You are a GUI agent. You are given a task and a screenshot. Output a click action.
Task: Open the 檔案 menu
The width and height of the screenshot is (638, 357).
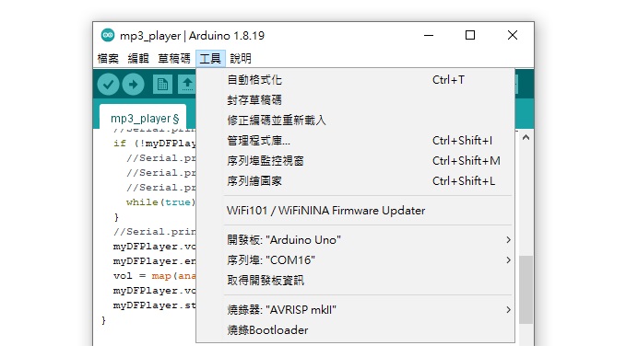108,59
